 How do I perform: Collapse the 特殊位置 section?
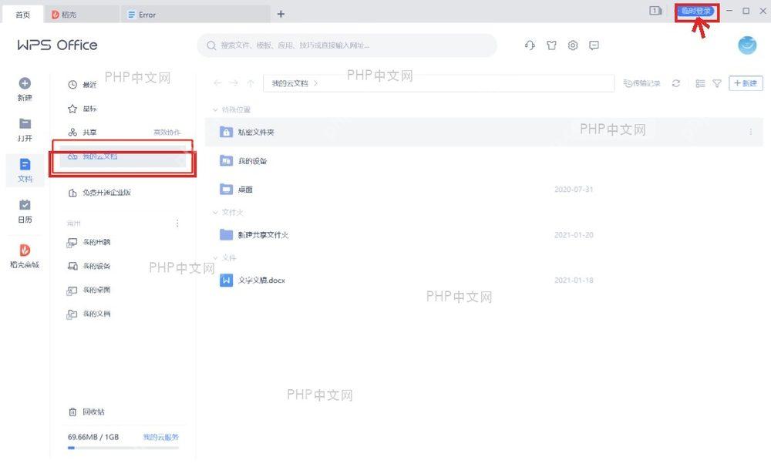[x=215, y=109]
